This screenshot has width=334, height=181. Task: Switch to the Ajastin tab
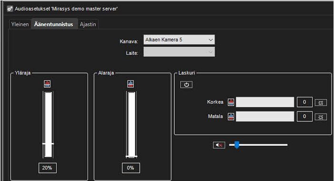tap(88, 24)
